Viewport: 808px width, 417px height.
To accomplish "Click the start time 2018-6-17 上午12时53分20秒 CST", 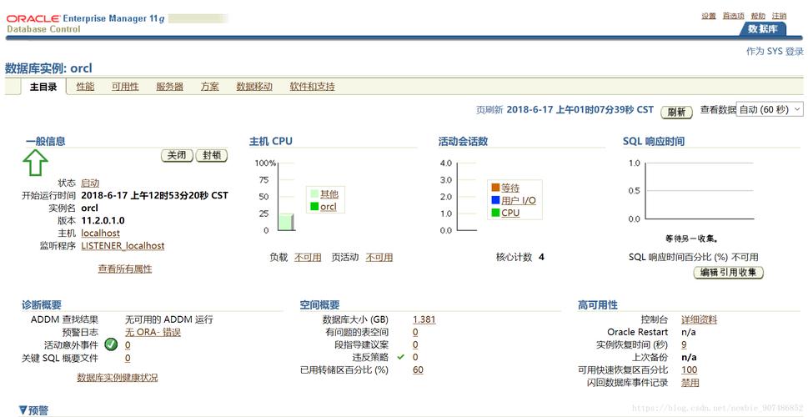I will coord(154,196).
